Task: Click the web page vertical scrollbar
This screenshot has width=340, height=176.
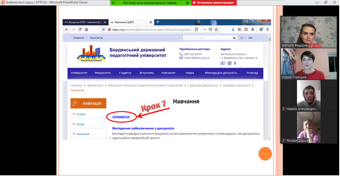Action: (x=269, y=87)
